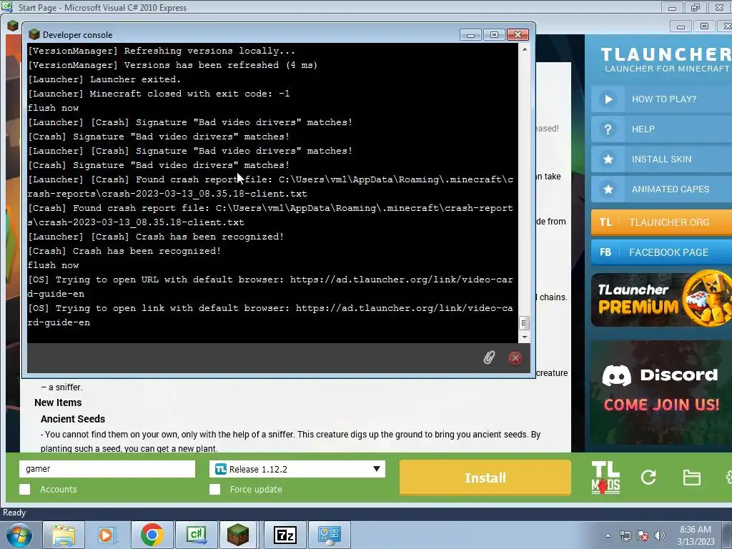Open the INSTALL SKIN menu entry

click(x=661, y=159)
